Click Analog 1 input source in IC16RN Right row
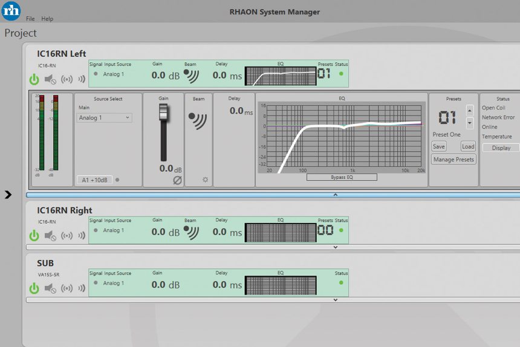The image size is (520, 347). (x=114, y=230)
